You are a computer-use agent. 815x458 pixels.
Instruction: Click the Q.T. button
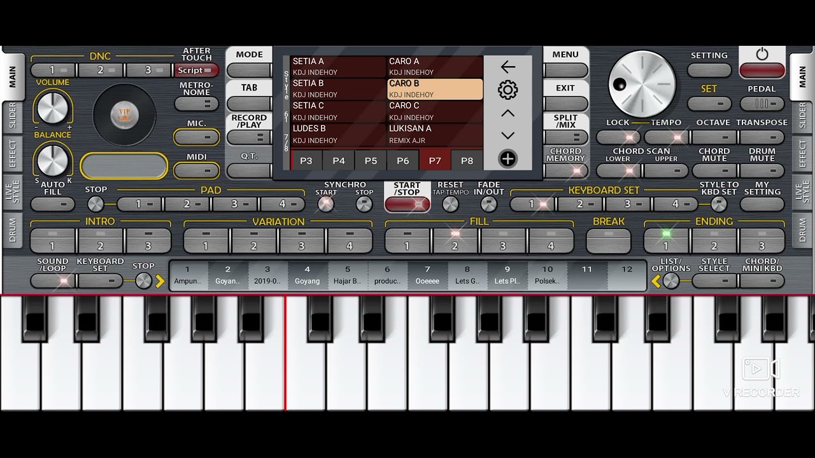tap(249, 170)
